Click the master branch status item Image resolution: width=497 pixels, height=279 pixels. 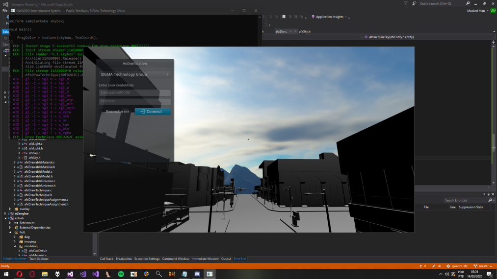(483, 266)
